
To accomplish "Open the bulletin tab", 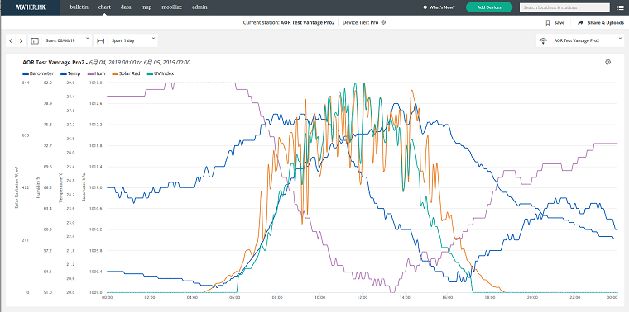I will pos(79,7).
